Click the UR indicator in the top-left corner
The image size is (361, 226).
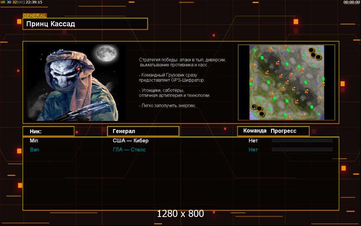(3, 2)
